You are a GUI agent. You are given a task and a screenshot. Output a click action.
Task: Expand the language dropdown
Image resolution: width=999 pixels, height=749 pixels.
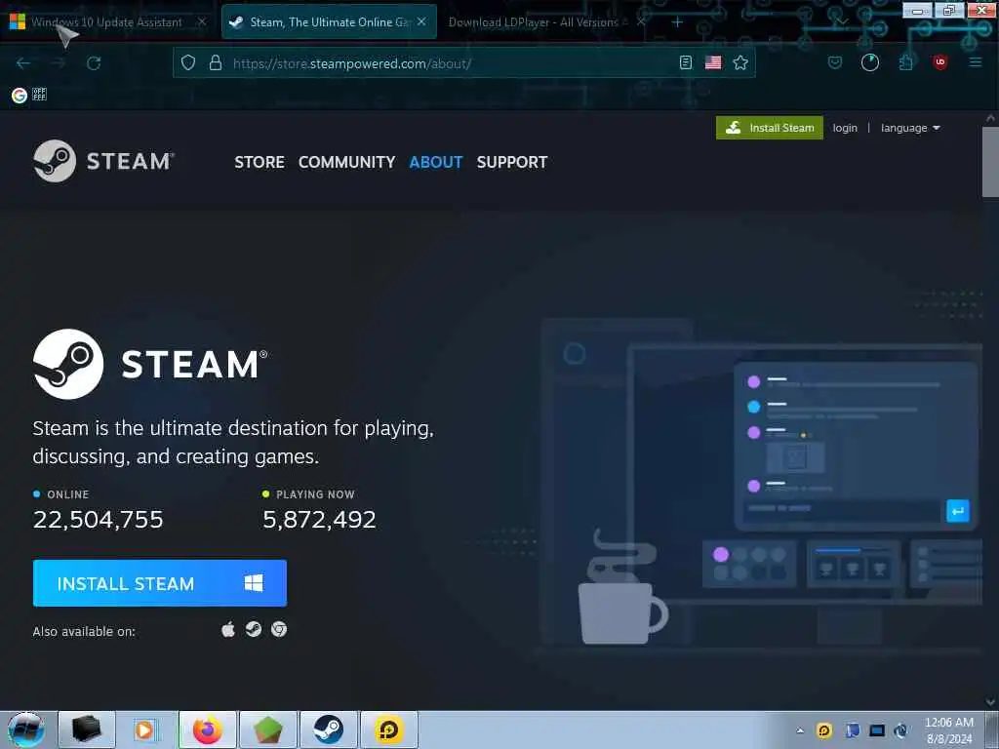(910, 128)
